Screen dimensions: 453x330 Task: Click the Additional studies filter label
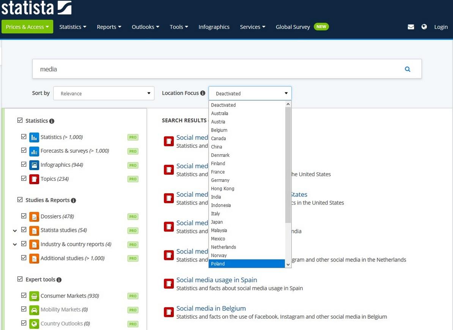point(72,258)
